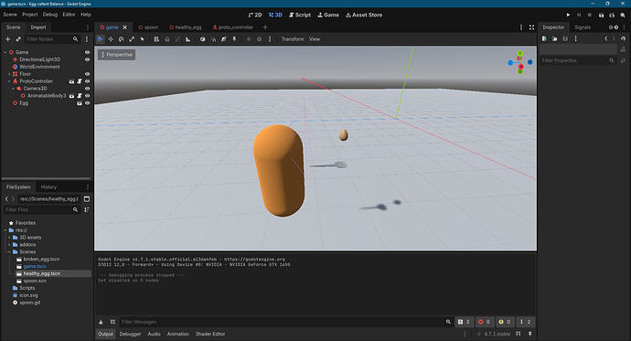Expand the 3D assets folder
Image resolution: width=631 pixels, height=341 pixels.
click(x=9, y=238)
